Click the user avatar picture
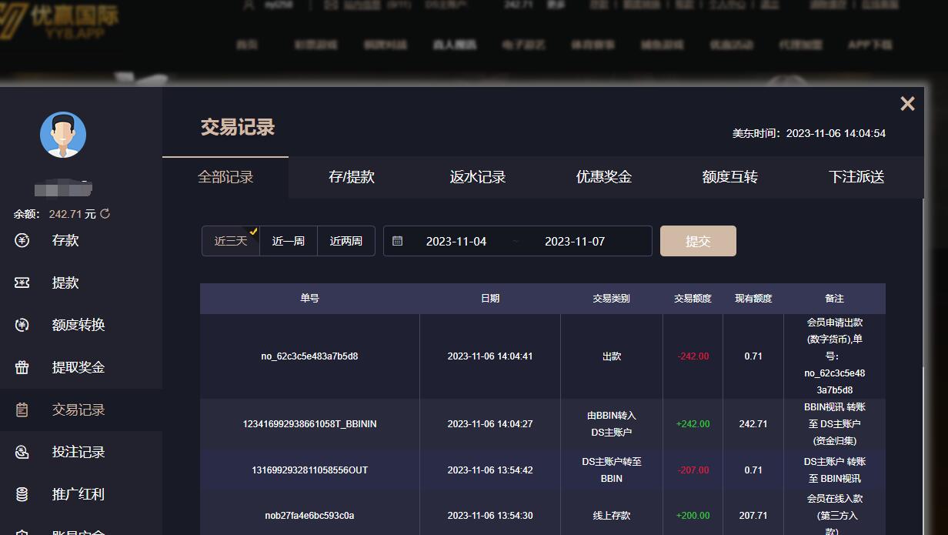Screen dimensions: 948x535 pyautogui.click(x=63, y=135)
